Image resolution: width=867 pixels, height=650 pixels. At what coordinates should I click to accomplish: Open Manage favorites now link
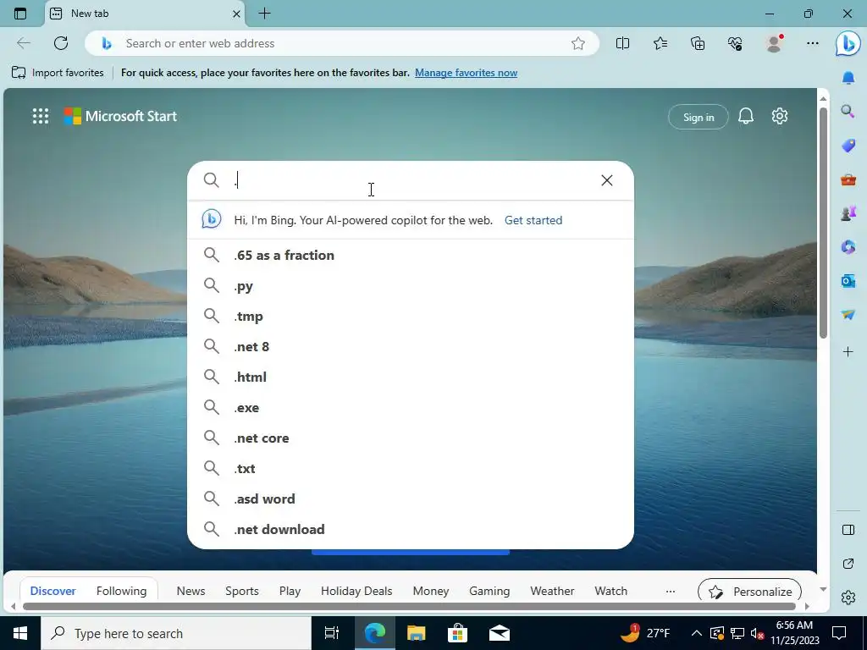coord(467,73)
